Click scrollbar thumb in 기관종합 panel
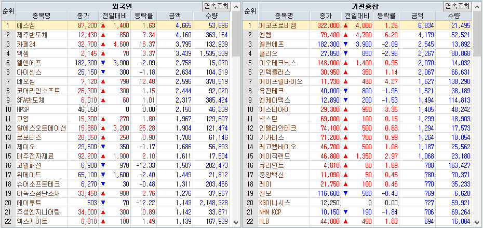483x228 pixels. (477, 33)
